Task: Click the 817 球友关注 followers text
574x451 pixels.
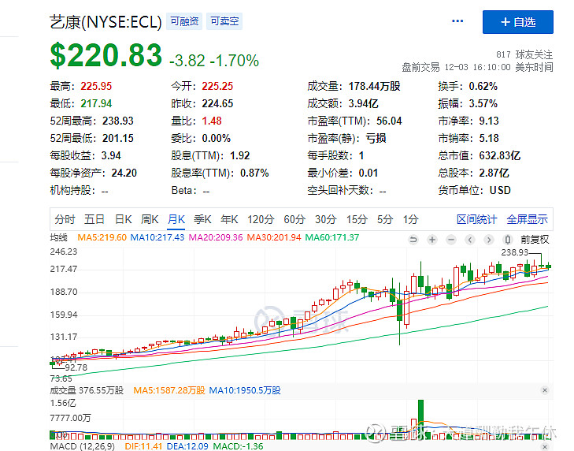Action: coord(524,54)
